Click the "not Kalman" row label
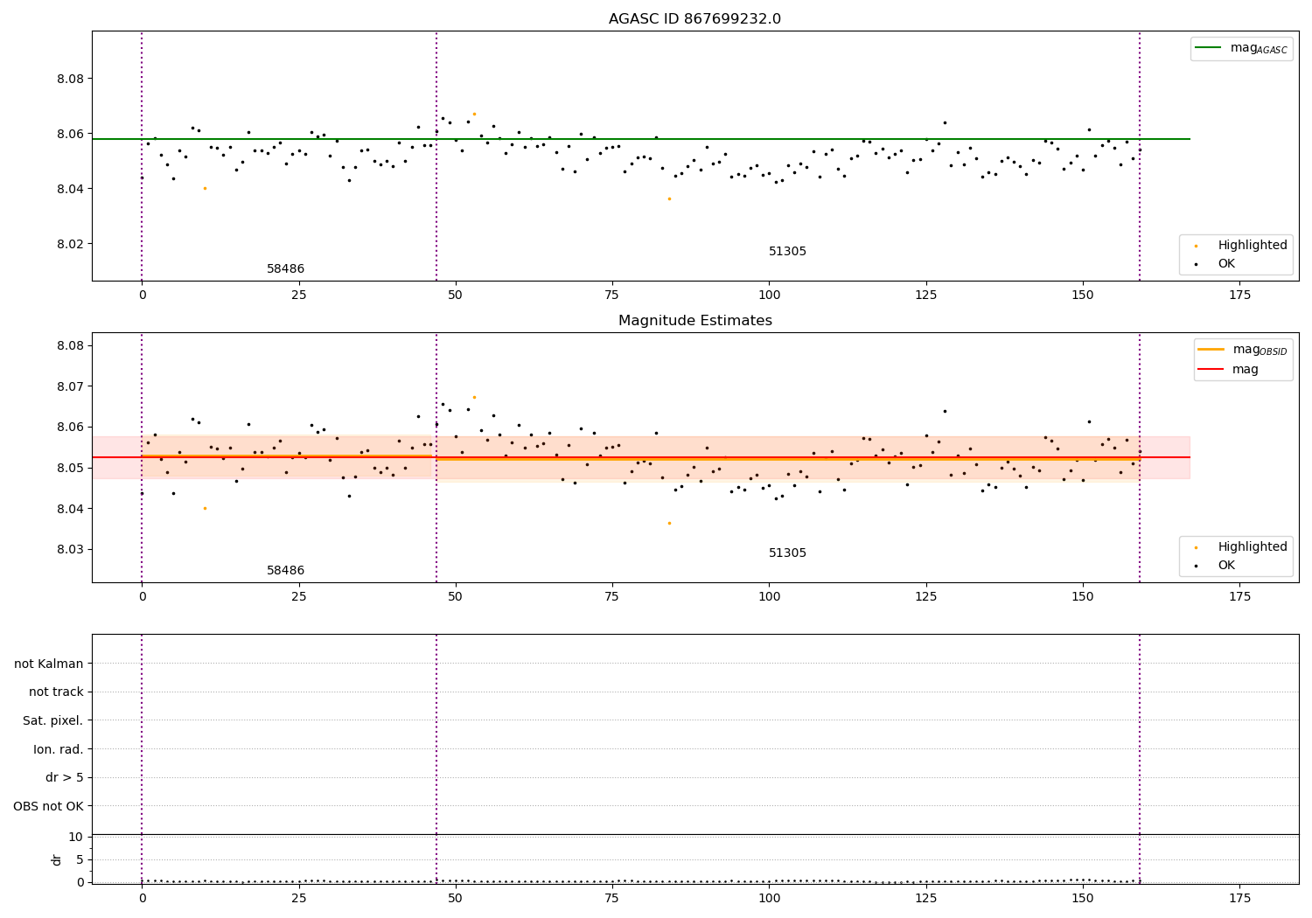The image size is (1312, 918). pyautogui.click(x=49, y=664)
